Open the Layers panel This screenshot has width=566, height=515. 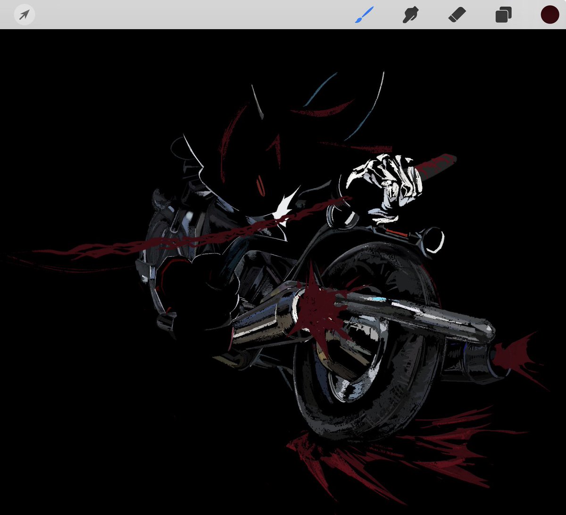[503, 15]
